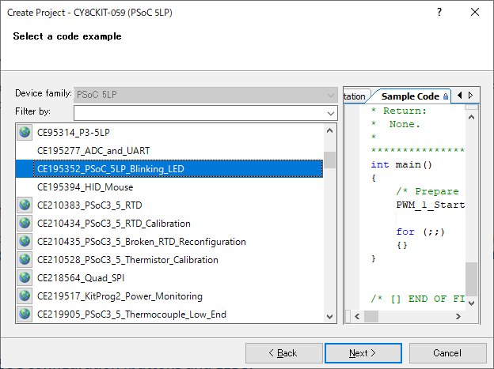The image size is (494, 369).
Task: Click globe icon beside CE210528 Thermistor_Calibration
Action: tap(25, 259)
